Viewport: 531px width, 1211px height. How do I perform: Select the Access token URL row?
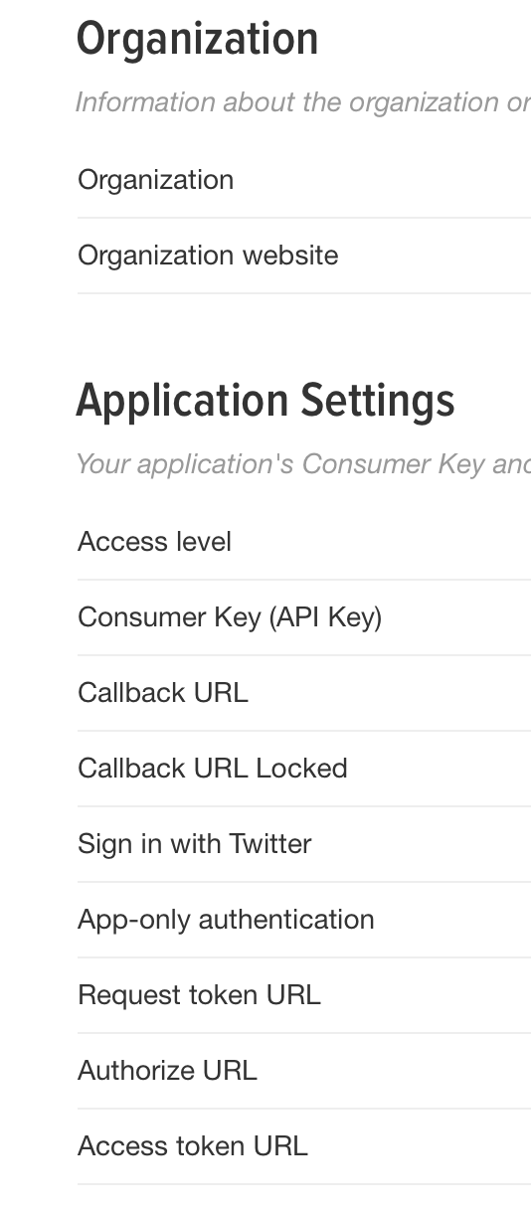click(304, 1146)
